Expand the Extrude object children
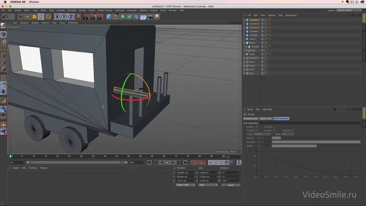The height and width of the screenshot is (206, 366). (x=246, y=47)
